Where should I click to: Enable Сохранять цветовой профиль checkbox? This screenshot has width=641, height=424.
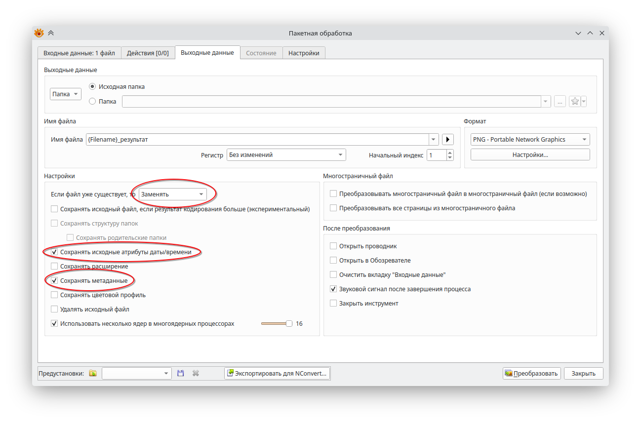(54, 295)
